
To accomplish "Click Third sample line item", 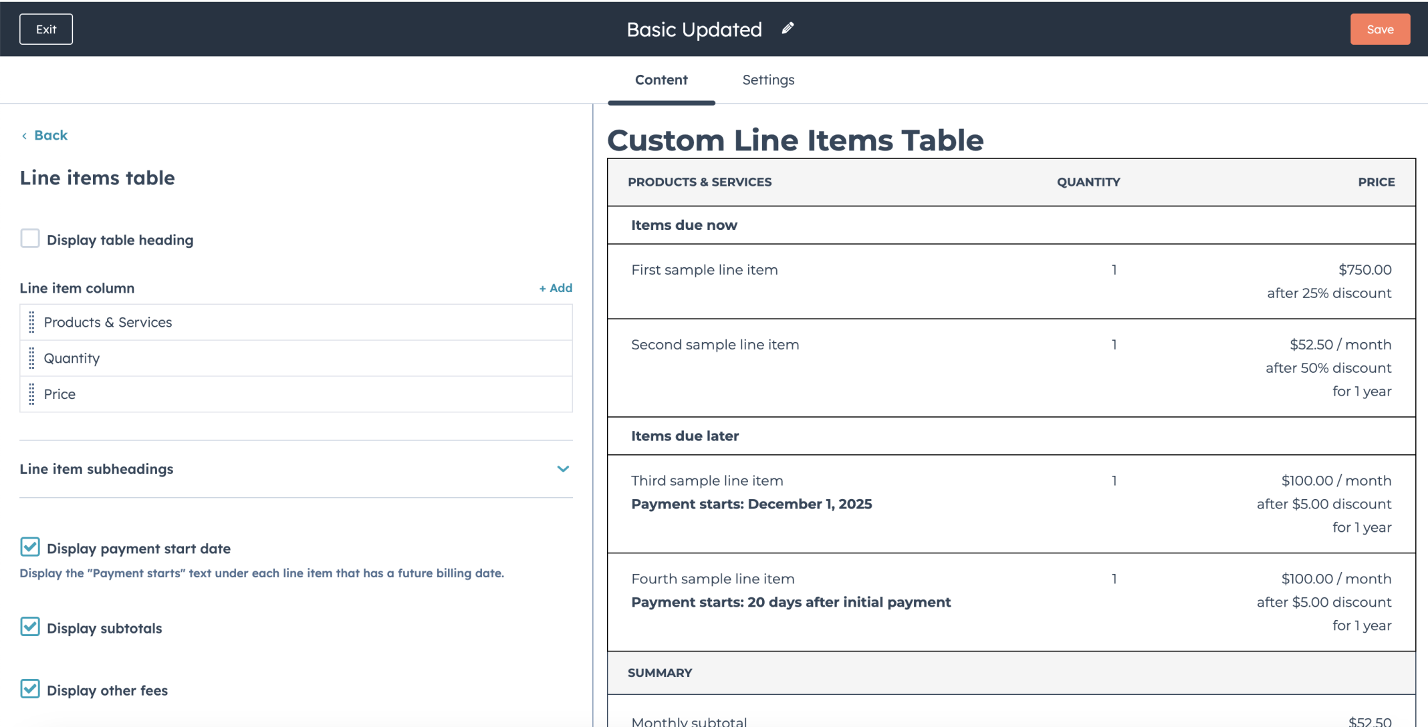I will (707, 480).
